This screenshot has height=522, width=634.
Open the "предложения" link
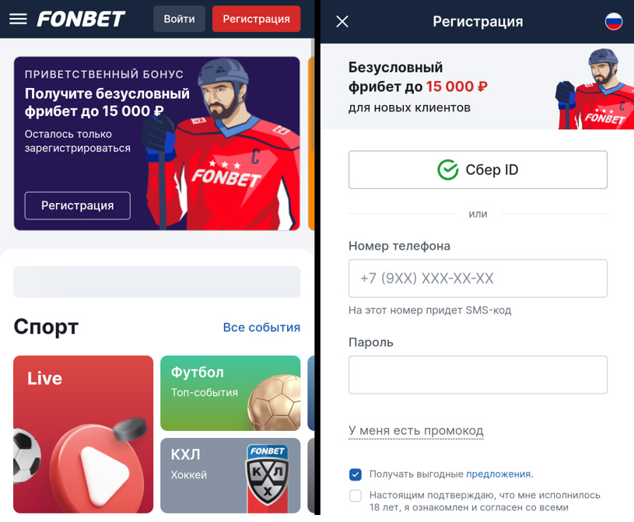(498, 474)
